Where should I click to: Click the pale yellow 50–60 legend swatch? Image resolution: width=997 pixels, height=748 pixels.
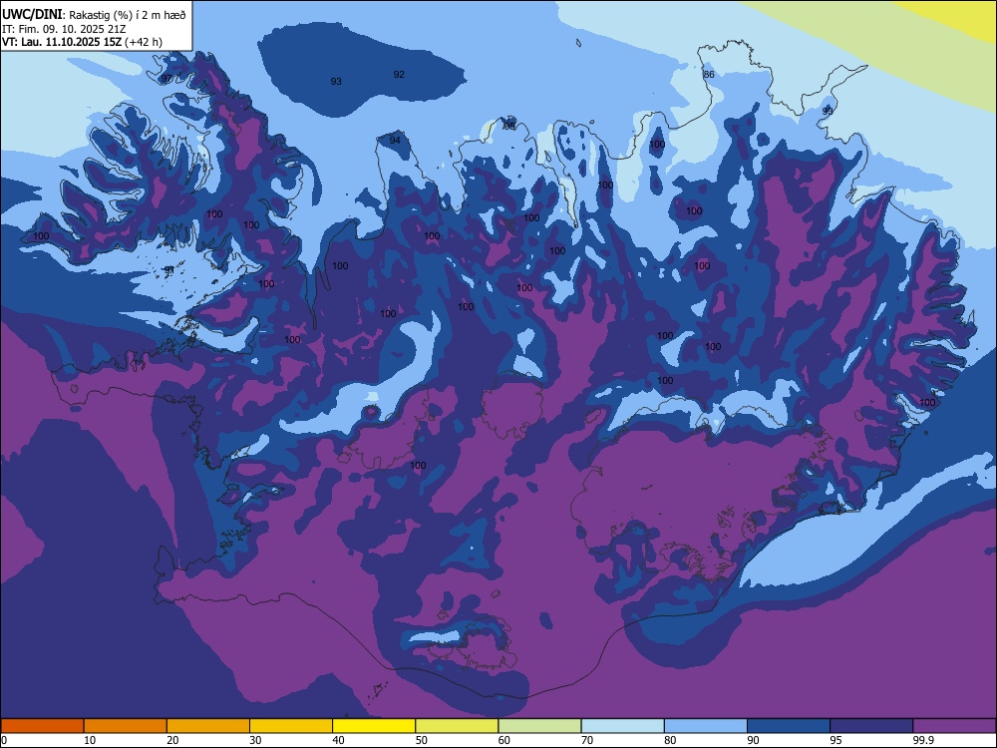457,726
